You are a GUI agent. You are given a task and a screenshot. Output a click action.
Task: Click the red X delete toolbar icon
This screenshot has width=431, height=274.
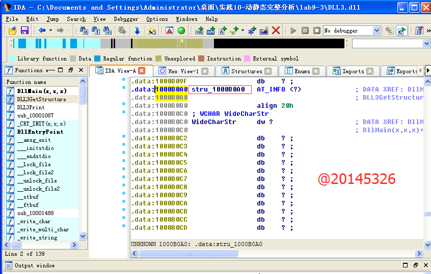pos(276,31)
